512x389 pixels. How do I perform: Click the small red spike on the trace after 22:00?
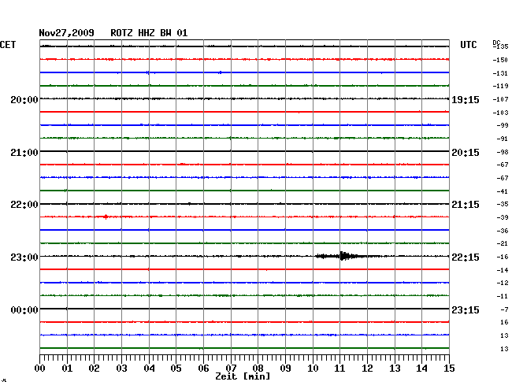pos(106,217)
